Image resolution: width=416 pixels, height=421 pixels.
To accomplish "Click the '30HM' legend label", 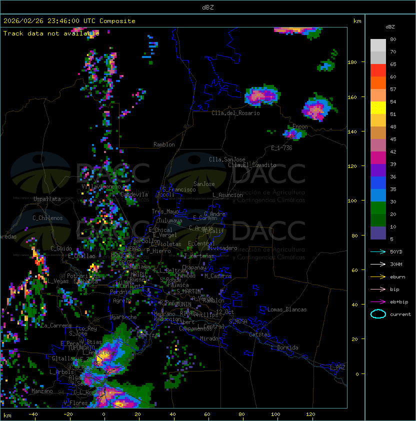I will point(396,264).
